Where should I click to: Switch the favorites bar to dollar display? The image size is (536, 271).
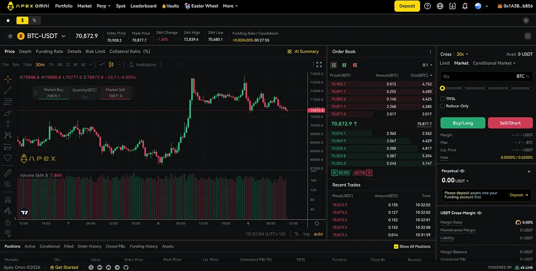point(23,21)
